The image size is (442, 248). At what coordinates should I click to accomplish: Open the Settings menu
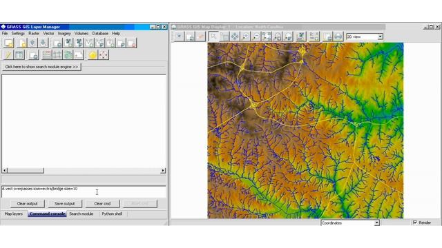[x=18, y=33]
